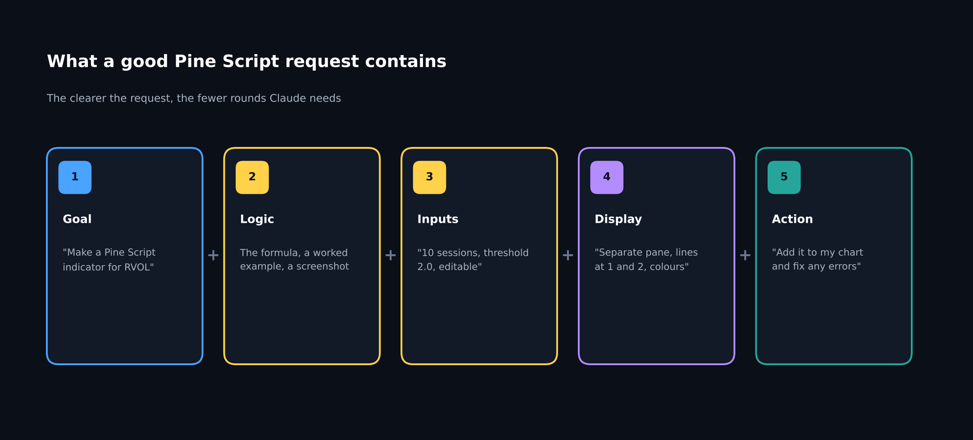
Task: Click the plus sign between Logic and Inputs
Action: click(391, 256)
